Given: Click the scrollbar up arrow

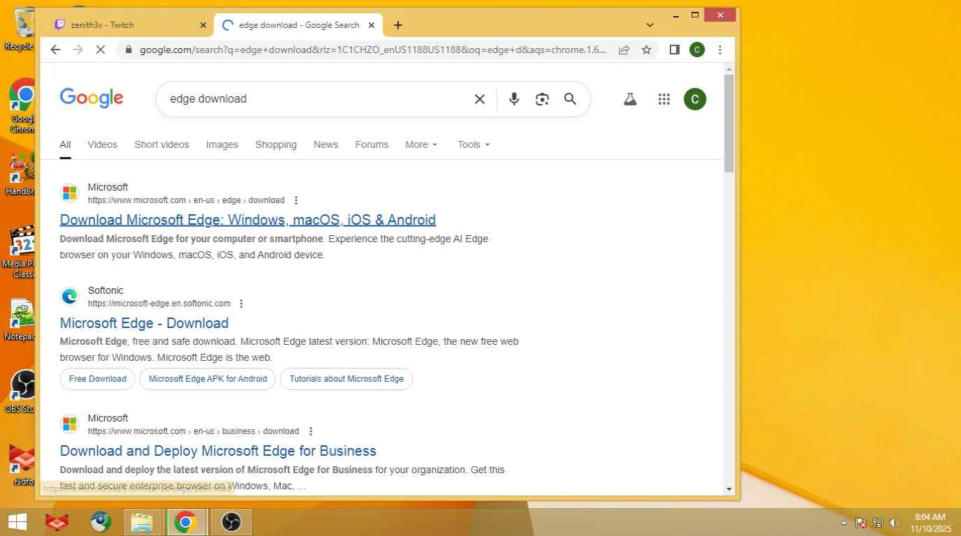Looking at the screenshot, I should [729, 69].
